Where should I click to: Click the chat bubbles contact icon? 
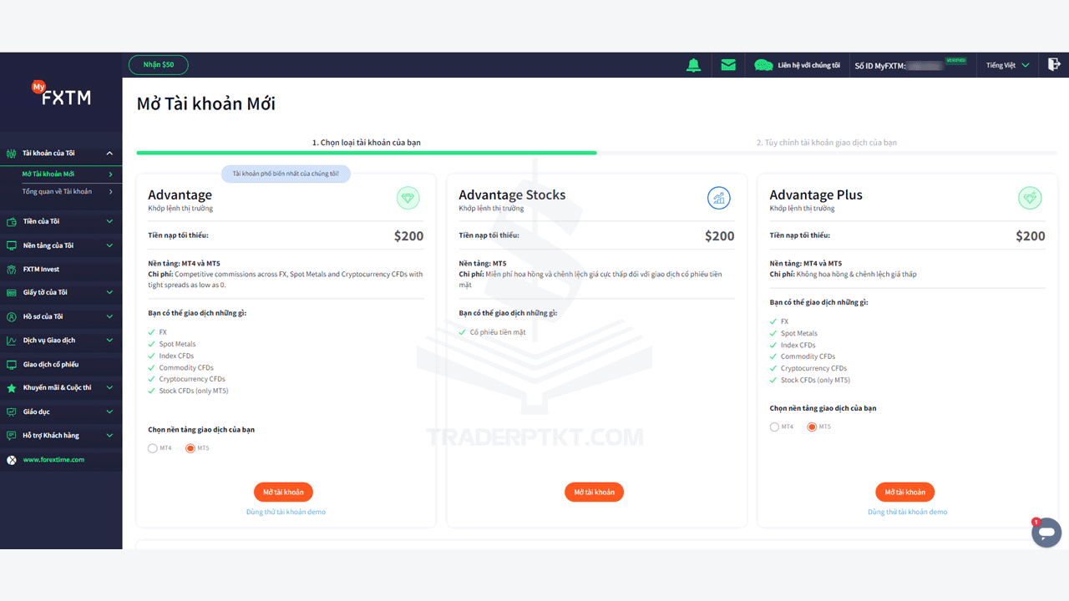click(763, 65)
